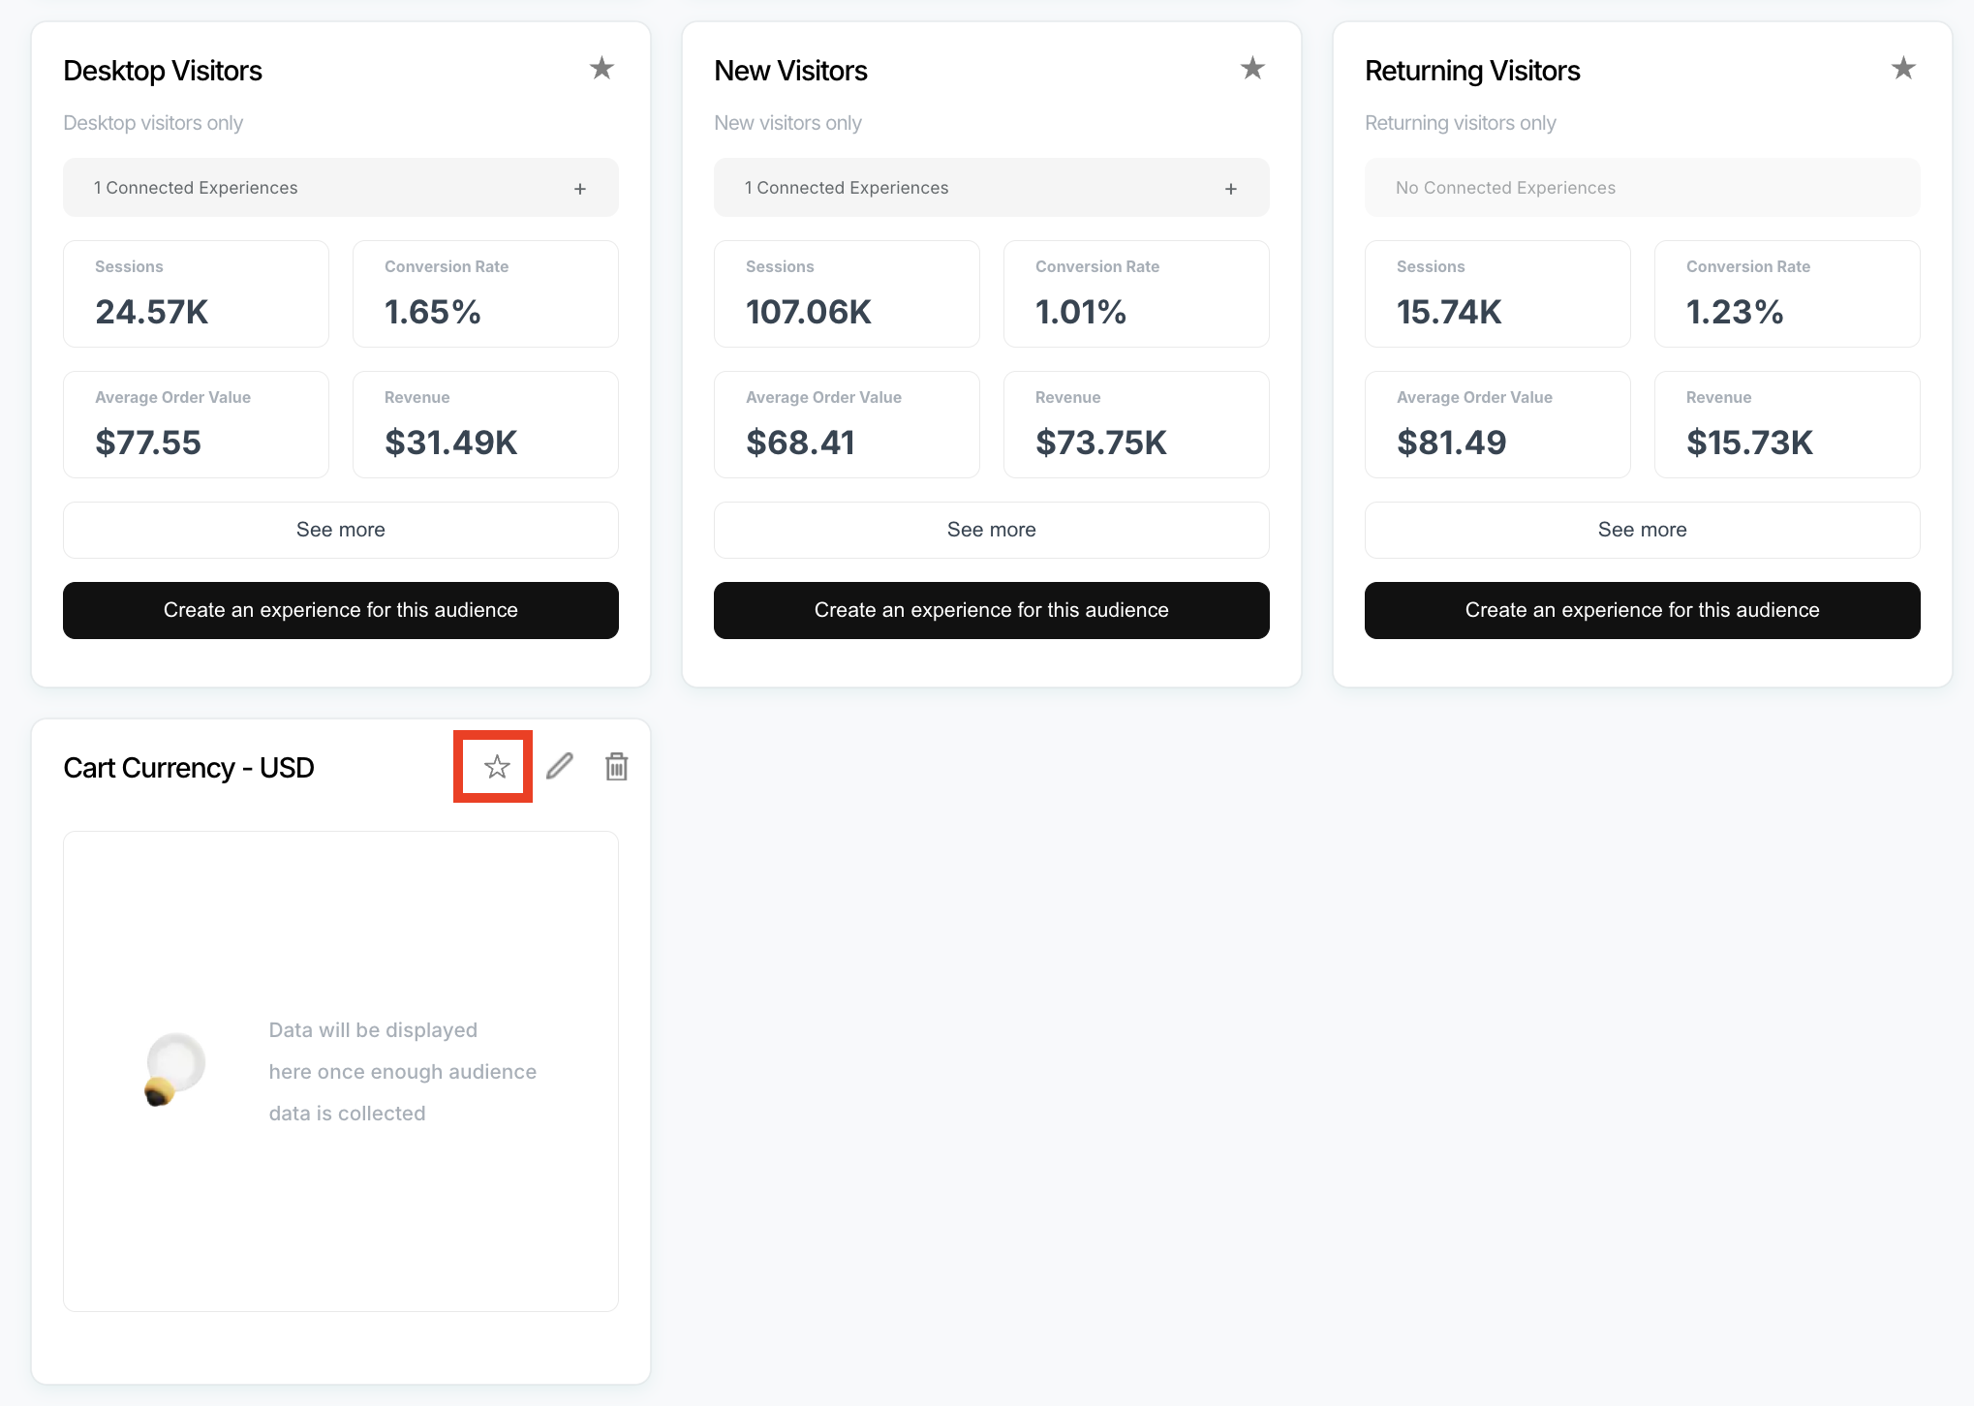Screen dimensions: 1974x1406
Task: Edit the Cart Currency - USD audience
Action: point(560,767)
